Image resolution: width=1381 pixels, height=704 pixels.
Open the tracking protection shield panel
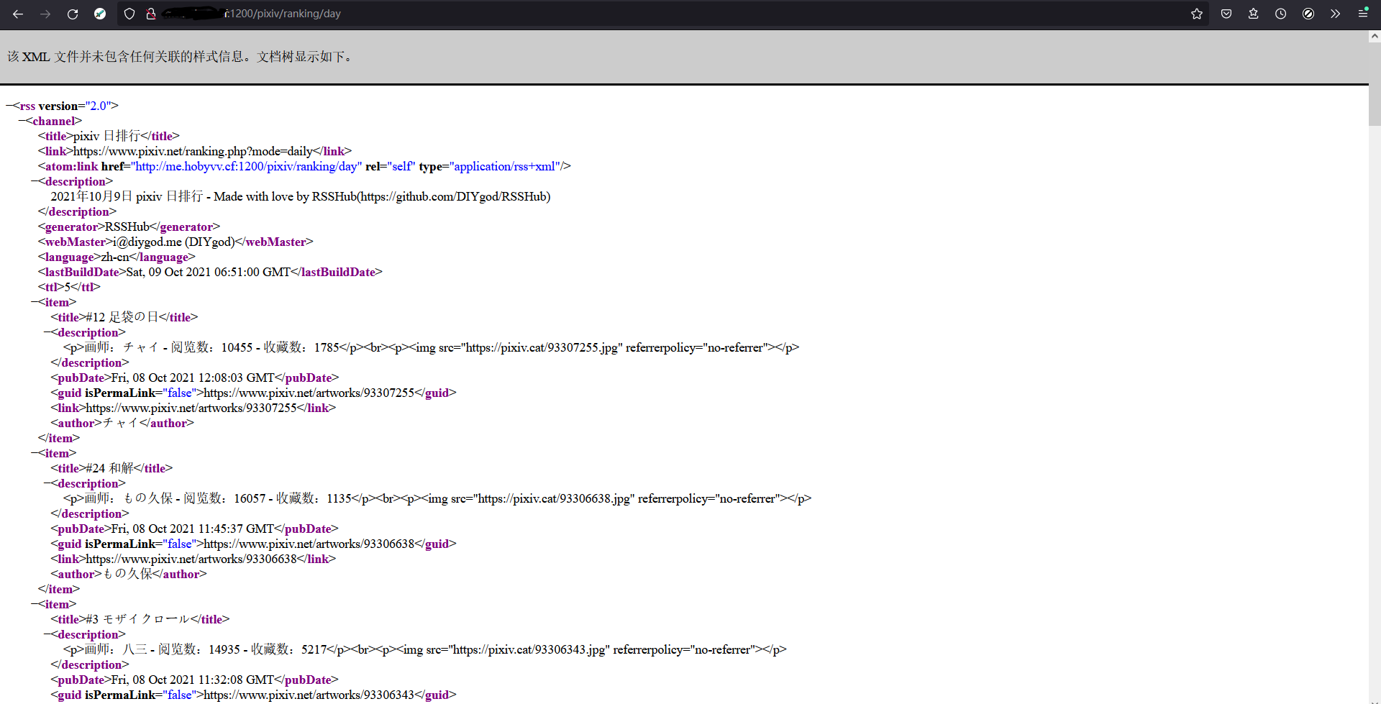[x=129, y=14]
